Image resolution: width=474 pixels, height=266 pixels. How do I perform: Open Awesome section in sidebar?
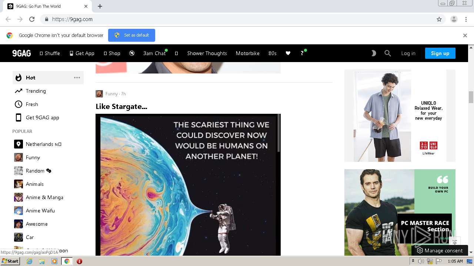[48, 224]
